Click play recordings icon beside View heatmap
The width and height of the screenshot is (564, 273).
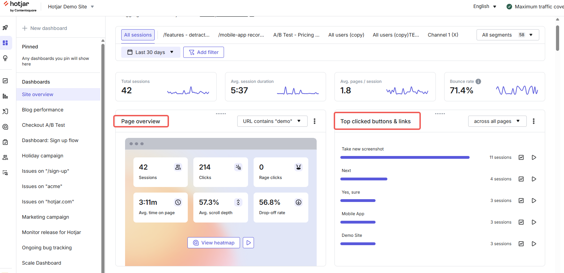pyautogui.click(x=248, y=243)
